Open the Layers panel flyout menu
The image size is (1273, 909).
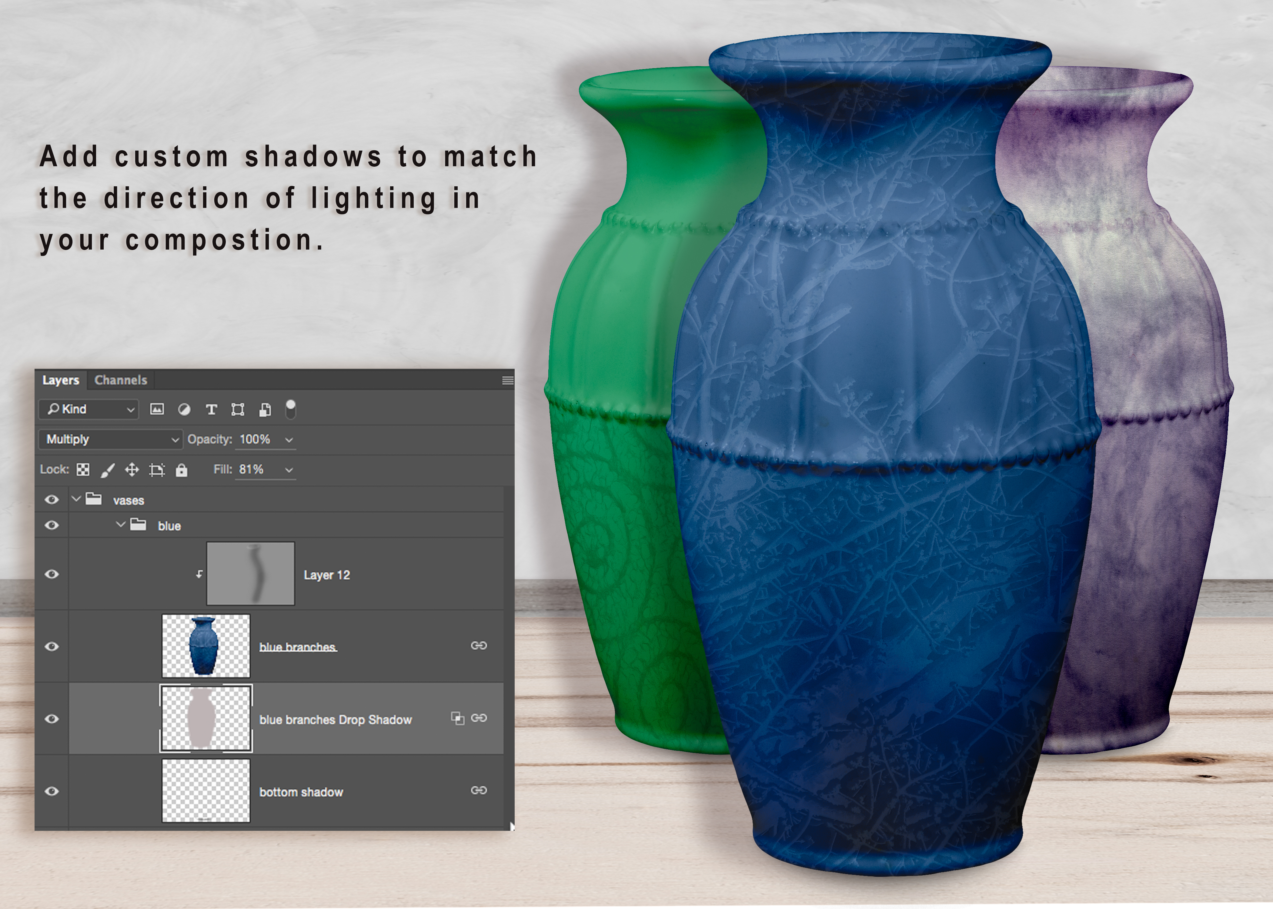tap(507, 381)
